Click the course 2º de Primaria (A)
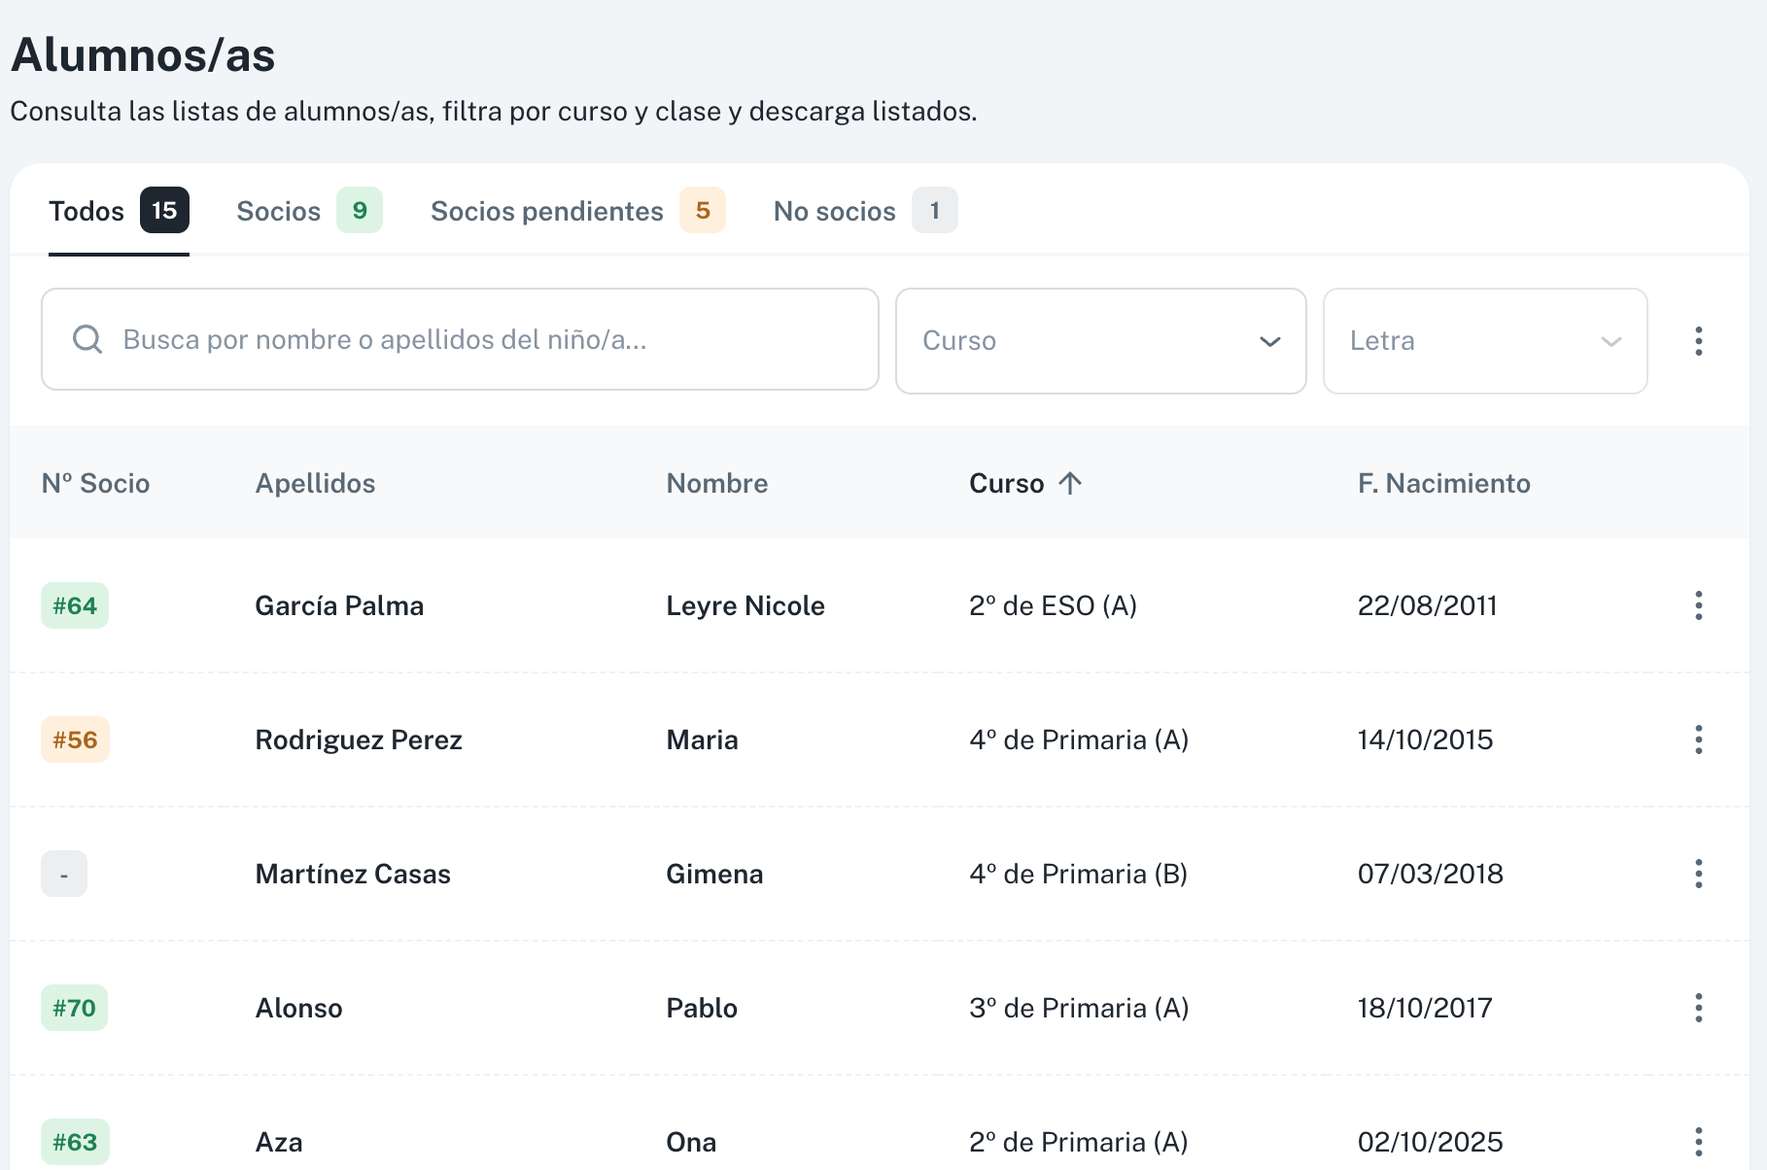Image resolution: width=1767 pixels, height=1170 pixels. [x=1078, y=1142]
